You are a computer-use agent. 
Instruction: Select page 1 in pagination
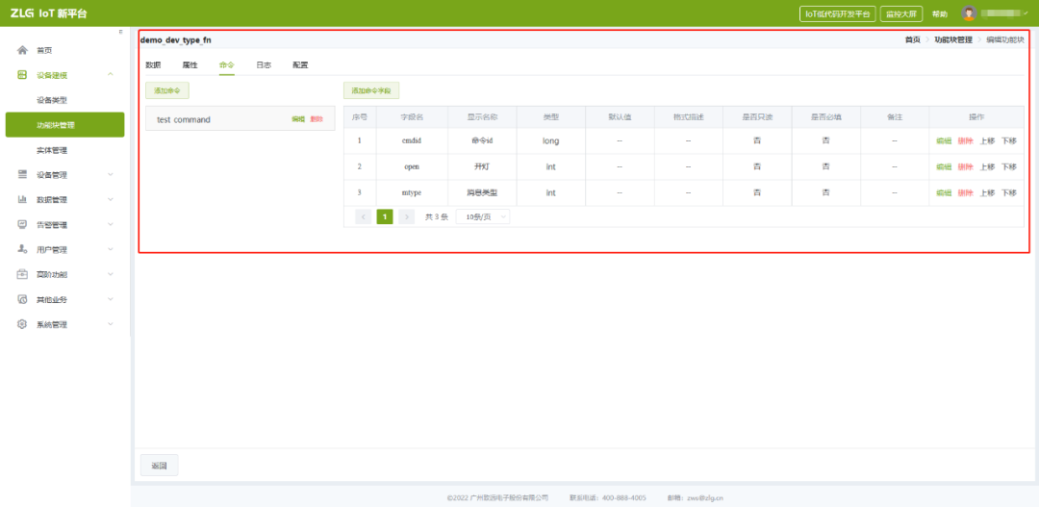tap(385, 216)
